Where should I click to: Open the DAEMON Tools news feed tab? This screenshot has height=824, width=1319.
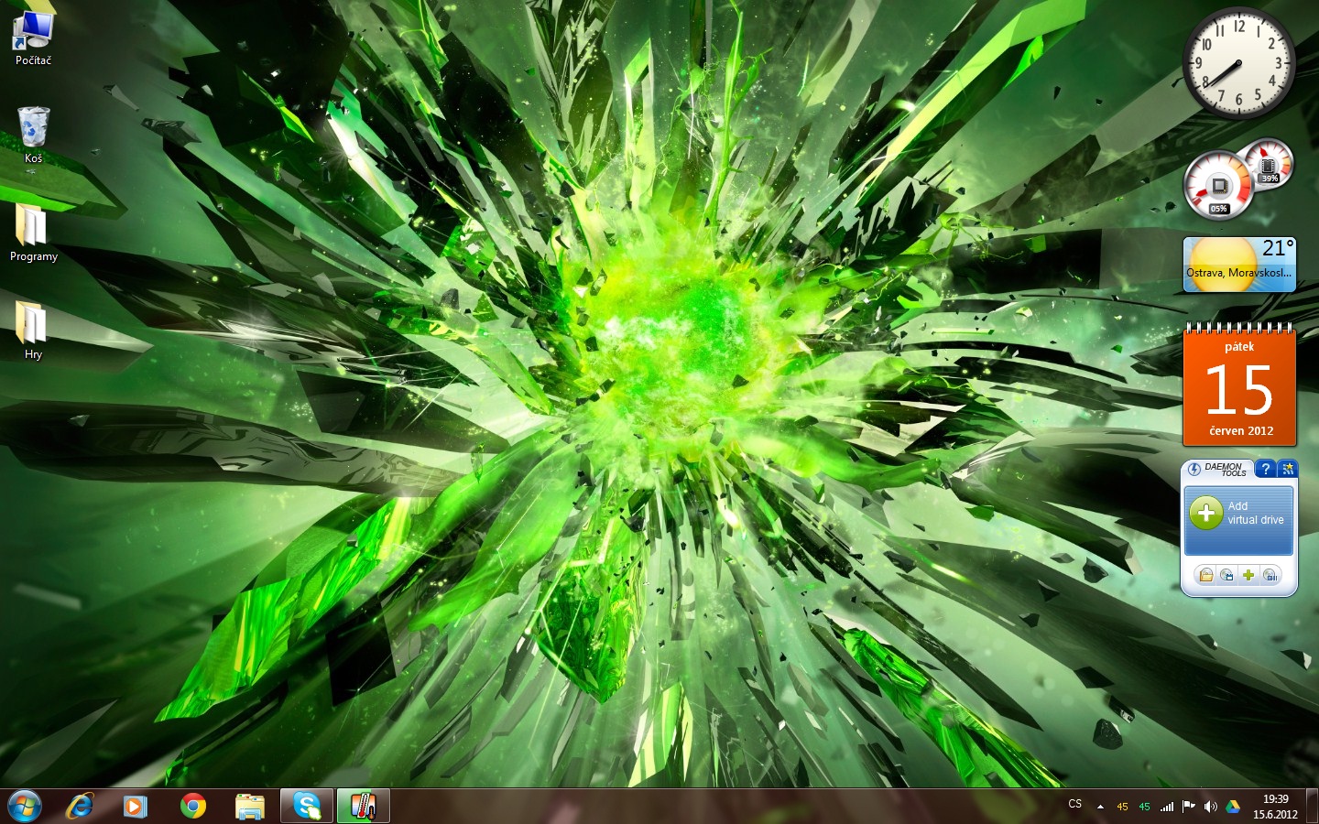pyautogui.click(x=1287, y=469)
